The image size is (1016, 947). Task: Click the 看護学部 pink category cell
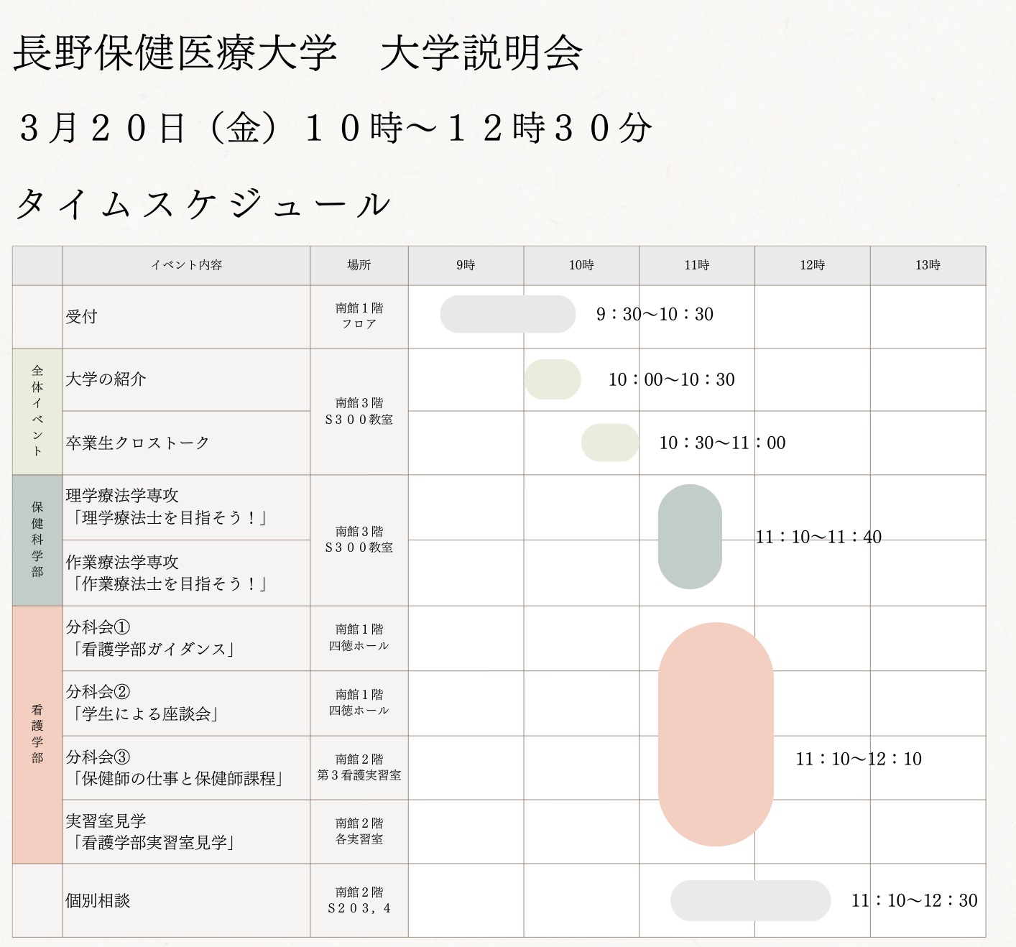coord(37,734)
